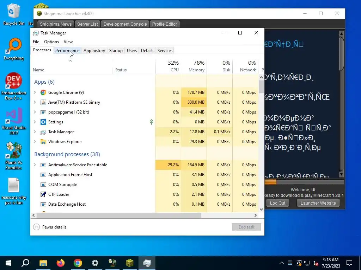Viewport: 361px width, 270px height.
Task: Open the taskbar Settings gear icon
Action: (x=95, y=263)
